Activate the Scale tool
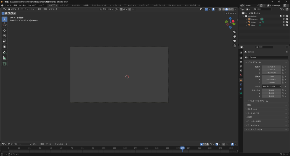Viewport: 290px width, 156px height. [x=5, y=41]
